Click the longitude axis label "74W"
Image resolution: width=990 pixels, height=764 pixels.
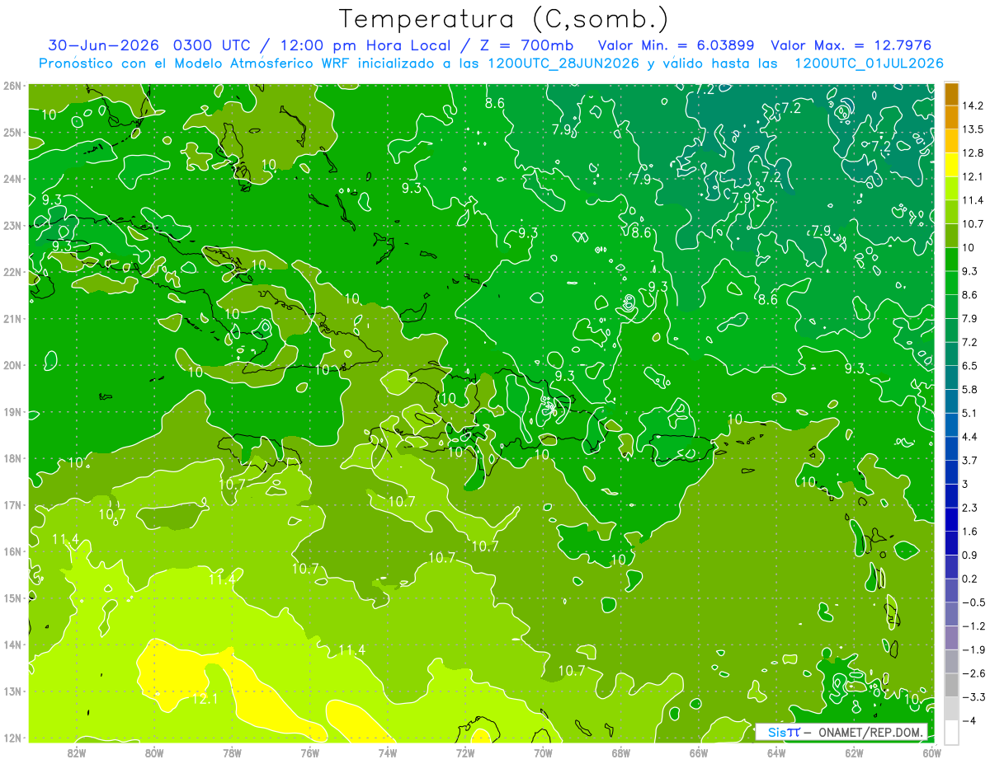coord(388,752)
